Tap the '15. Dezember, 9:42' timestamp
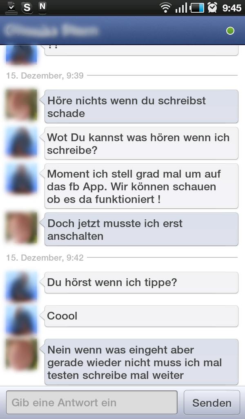Viewport: 245px width, 419px height. (x=45, y=258)
